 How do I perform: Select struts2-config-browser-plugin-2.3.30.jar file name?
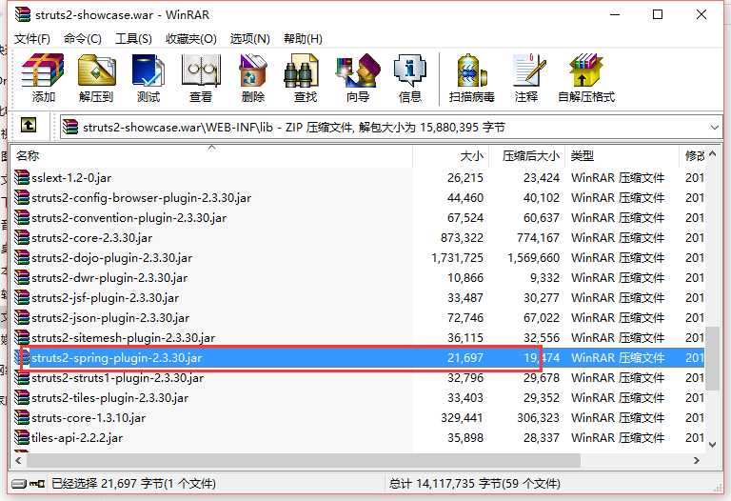[141, 198]
